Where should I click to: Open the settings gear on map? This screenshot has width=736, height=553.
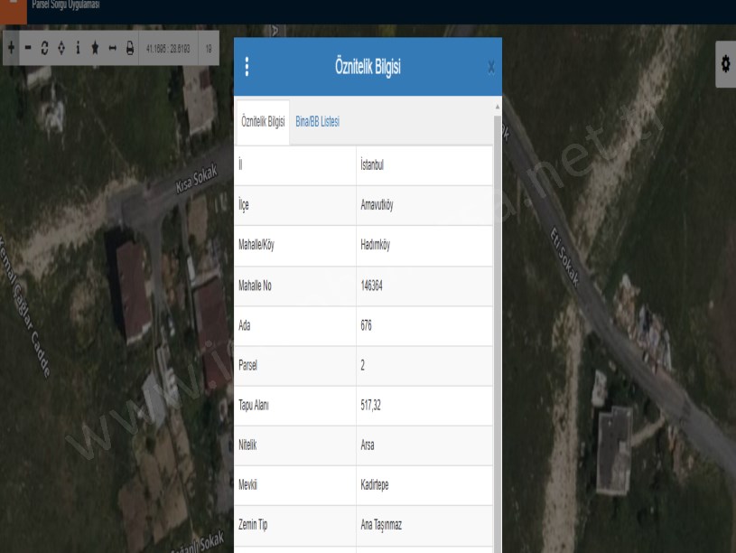coord(724,64)
